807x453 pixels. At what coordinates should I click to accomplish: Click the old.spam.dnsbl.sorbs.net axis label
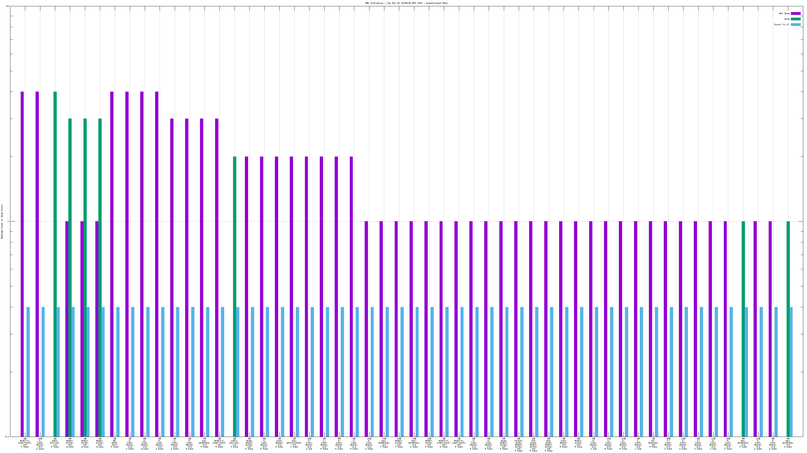[534, 445]
